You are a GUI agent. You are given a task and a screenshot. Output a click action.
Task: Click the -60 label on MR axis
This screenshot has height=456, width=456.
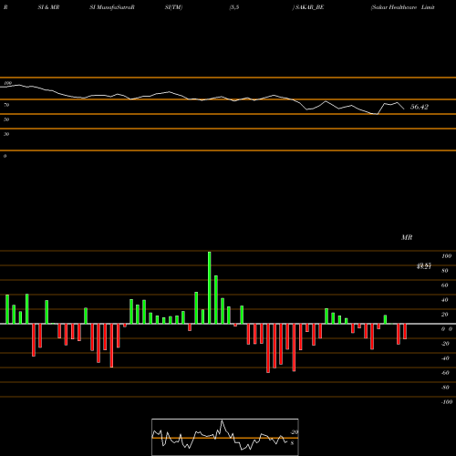[x=445, y=373]
